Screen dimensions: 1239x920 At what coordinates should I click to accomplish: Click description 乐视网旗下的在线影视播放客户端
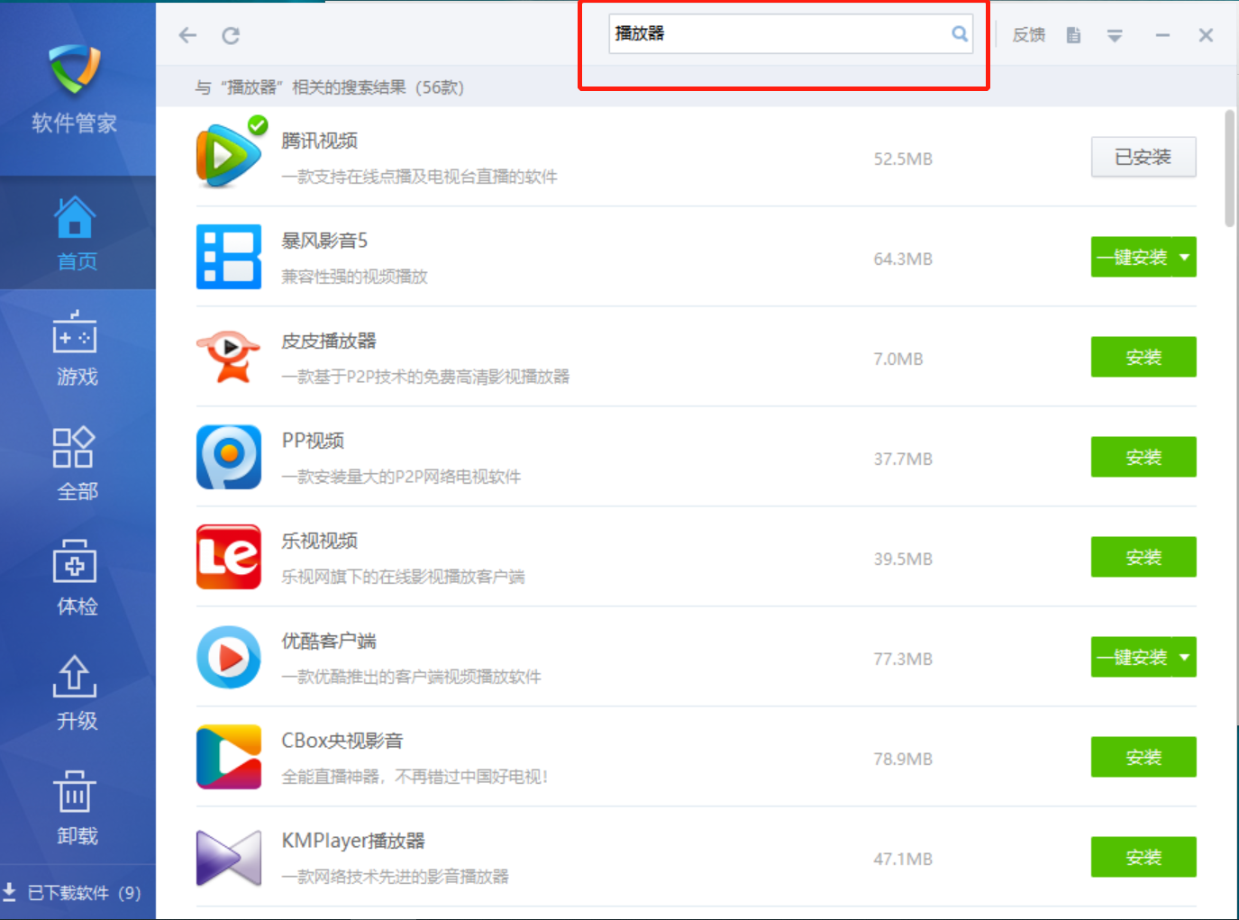(x=403, y=576)
